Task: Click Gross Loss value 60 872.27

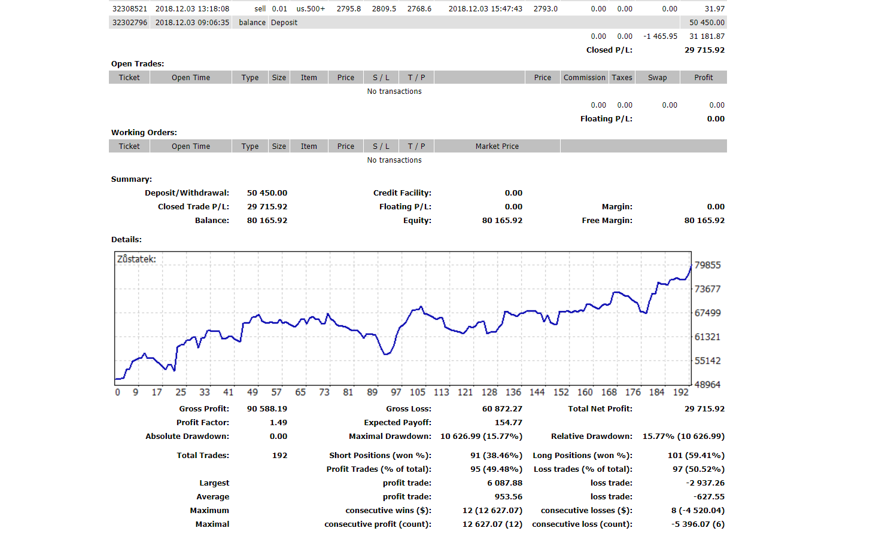Action: click(x=502, y=409)
